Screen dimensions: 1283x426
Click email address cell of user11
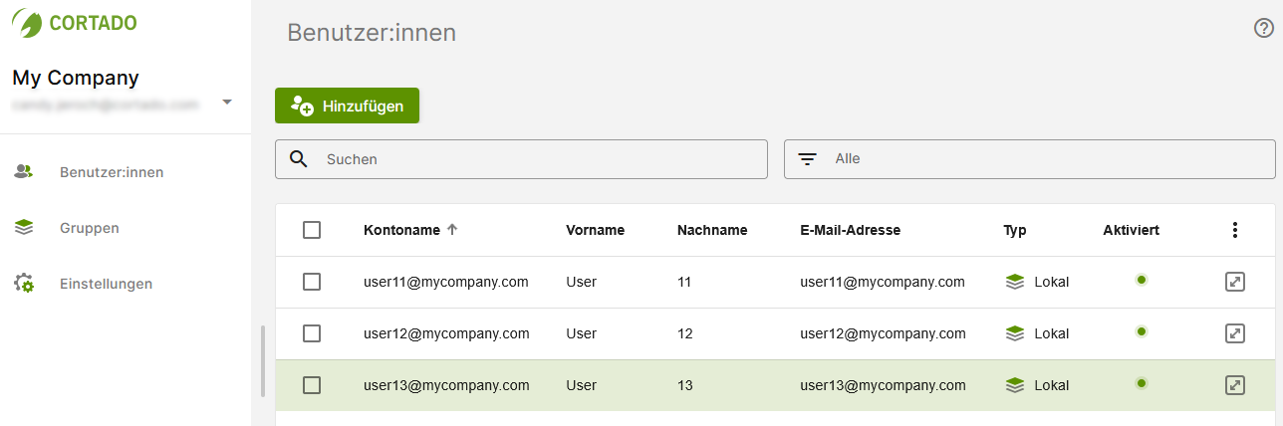pos(883,282)
